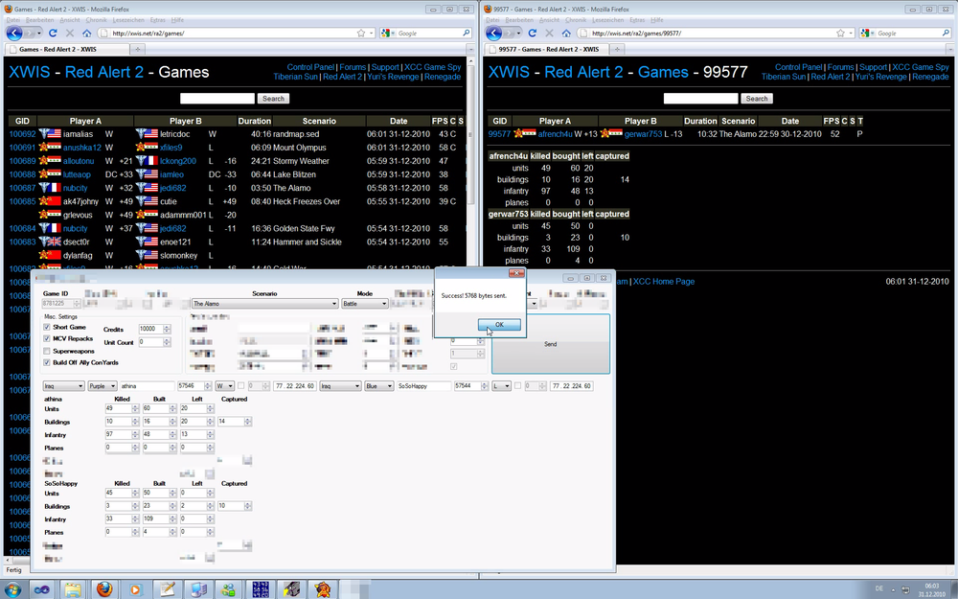Open Chronik menu in the Games list window

96,19
